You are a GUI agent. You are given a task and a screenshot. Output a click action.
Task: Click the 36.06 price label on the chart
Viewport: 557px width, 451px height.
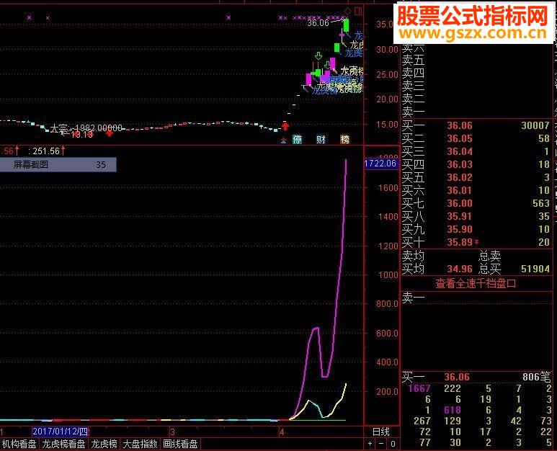[318, 23]
